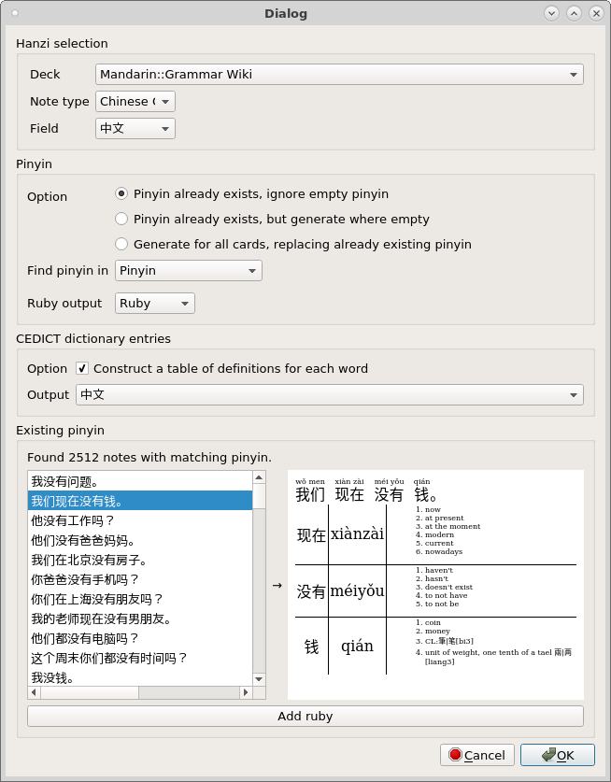
Task: Close the Dialog window
Action: 595,13
